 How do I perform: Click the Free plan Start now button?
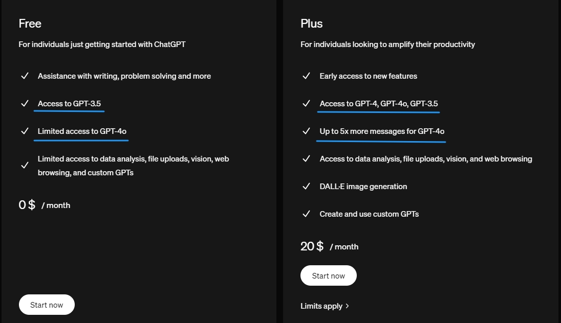[x=47, y=305]
